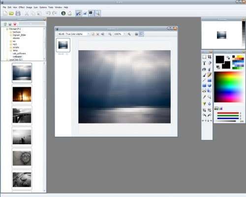This screenshot has width=246, height=197.
Task: Expand the Local Disk tree node
Action: 7,60
